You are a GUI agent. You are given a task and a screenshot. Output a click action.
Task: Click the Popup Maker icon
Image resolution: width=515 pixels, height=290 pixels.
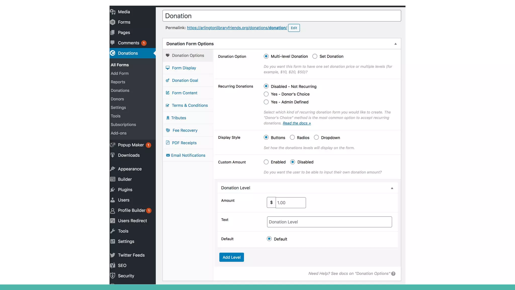113,145
